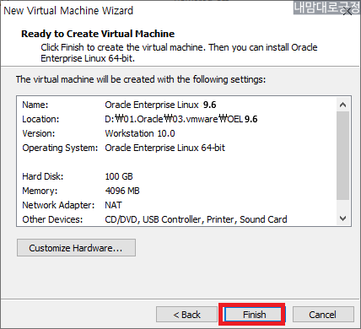Cancel the New Virtual Machine Wizard

[323, 314]
